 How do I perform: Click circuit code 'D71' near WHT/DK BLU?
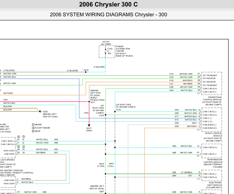coord(176,116)
